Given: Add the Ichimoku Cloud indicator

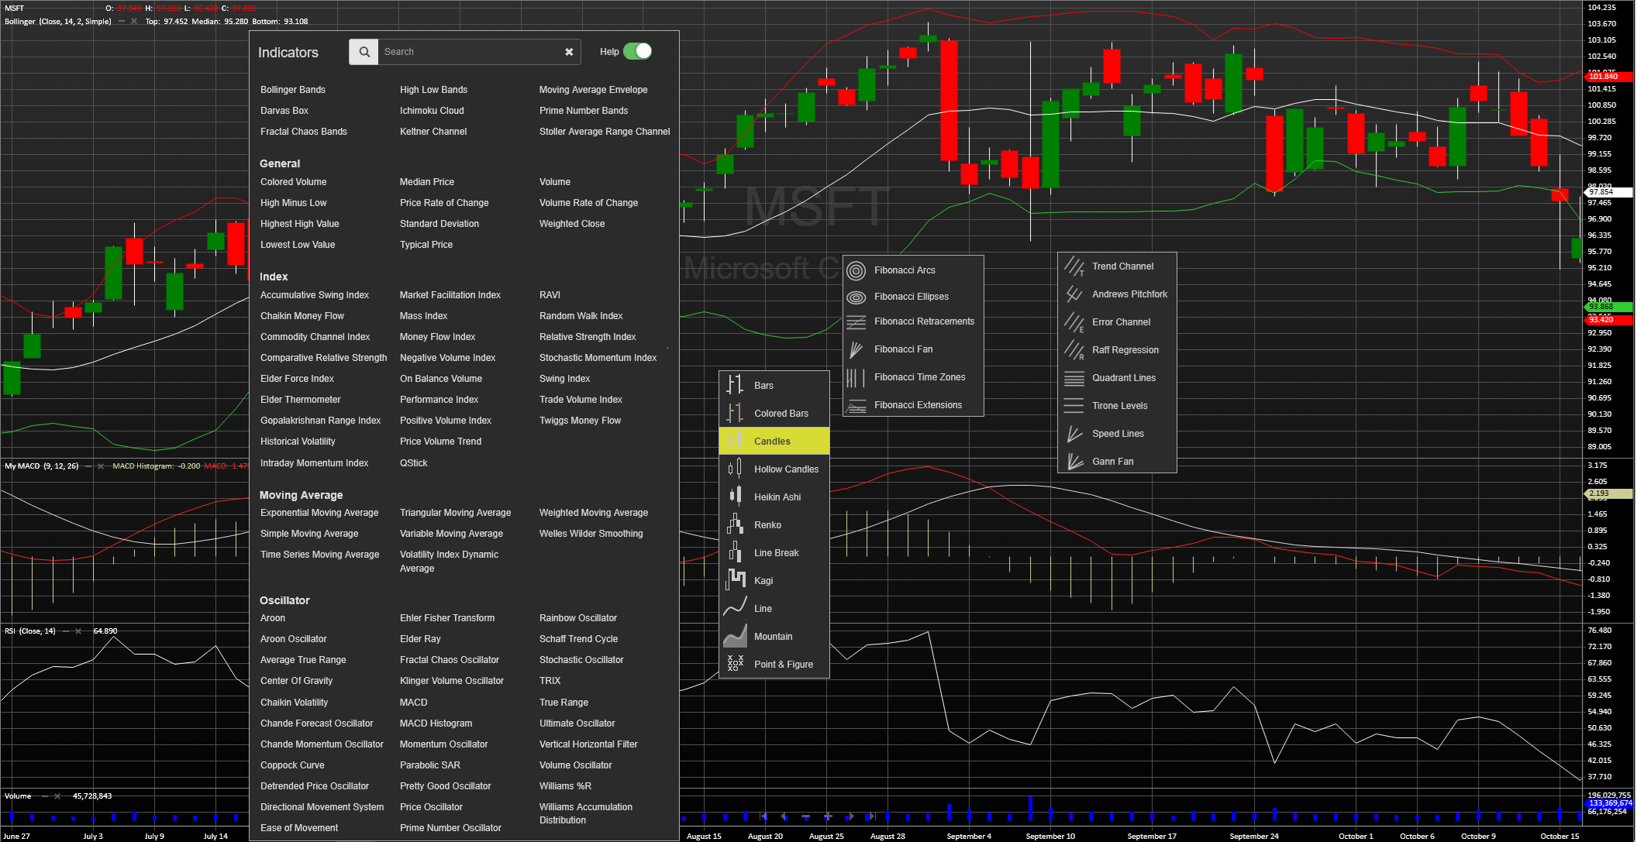Looking at the screenshot, I should 432,111.
